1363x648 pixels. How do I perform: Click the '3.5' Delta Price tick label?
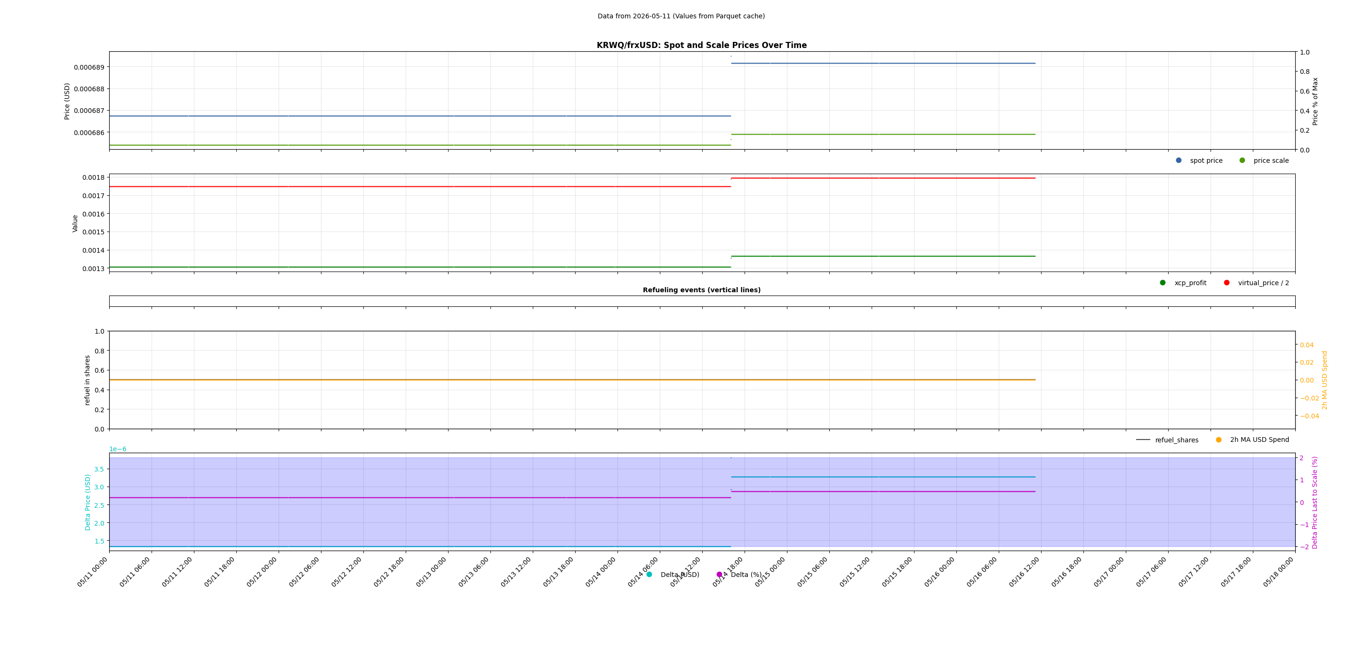[x=99, y=469]
